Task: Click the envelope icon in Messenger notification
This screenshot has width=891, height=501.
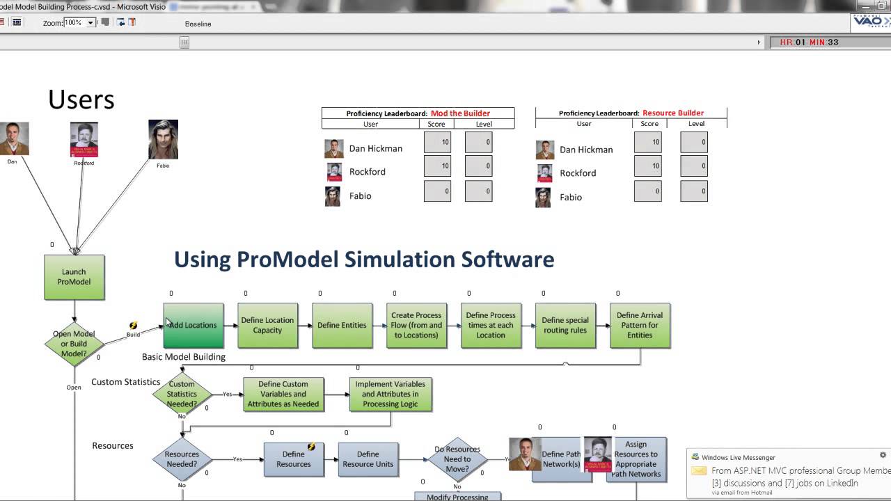Action: (700, 471)
